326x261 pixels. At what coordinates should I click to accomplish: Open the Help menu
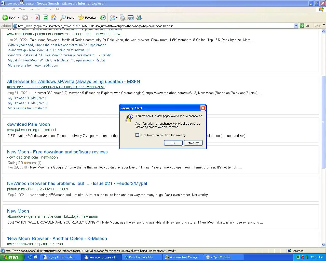[x=58, y=9]
